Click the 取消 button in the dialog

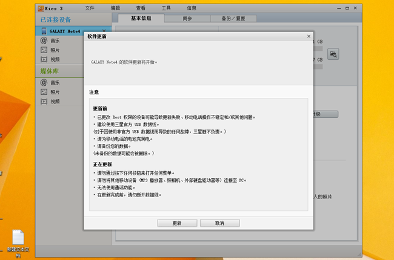(x=220, y=223)
